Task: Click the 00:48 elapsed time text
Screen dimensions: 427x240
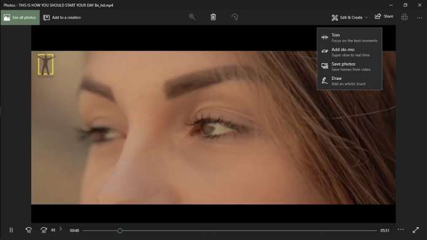Action: coord(74,231)
